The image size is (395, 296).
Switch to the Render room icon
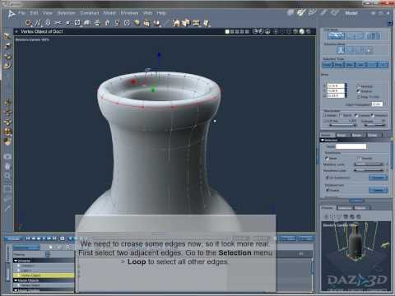point(334,12)
